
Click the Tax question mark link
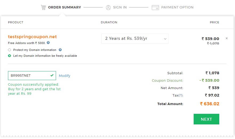click(180, 95)
